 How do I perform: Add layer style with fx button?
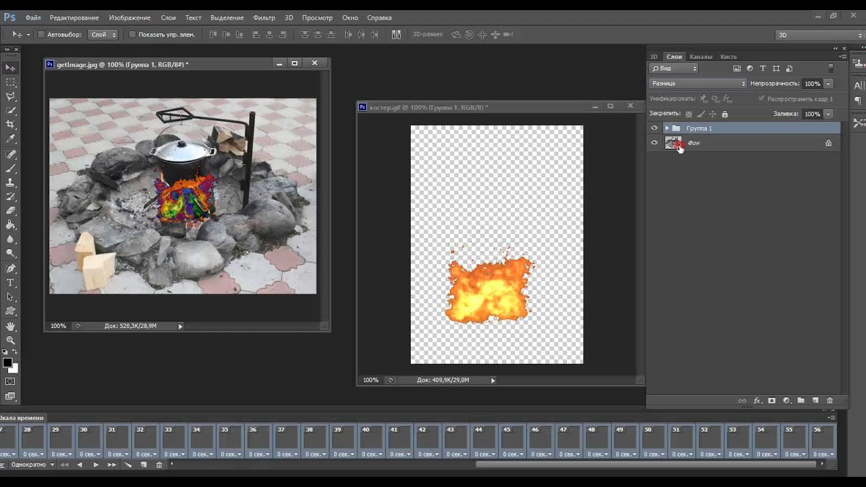click(758, 401)
